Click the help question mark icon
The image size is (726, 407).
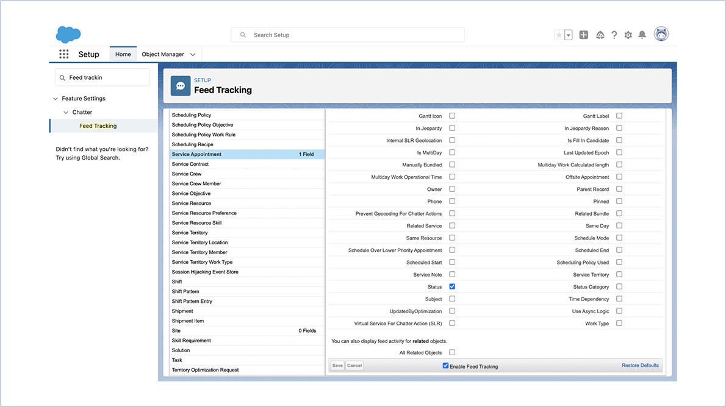(614, 35)
